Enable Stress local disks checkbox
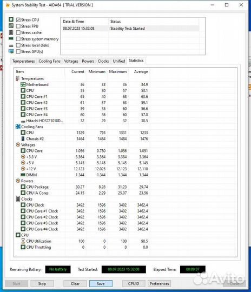The width and height of the screenshot is (251, 292). coord(18,45)
